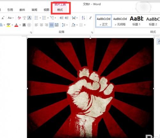The height and width of the screenshot is (138, 160).
Task: Click the Aa change case icon
Action: click(10, 18)
